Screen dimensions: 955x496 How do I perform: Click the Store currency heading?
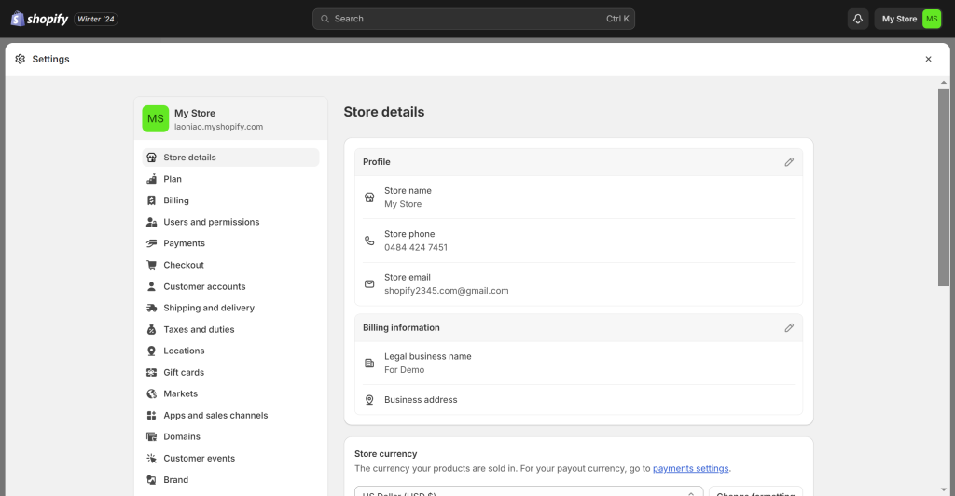[x=385, y=454]
